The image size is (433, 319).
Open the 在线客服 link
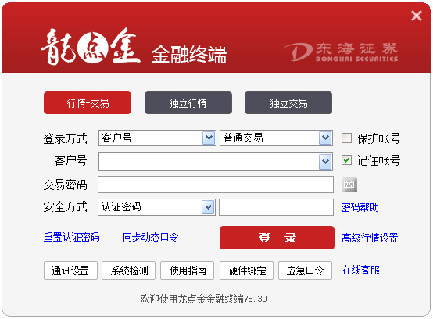tap(360, 270)
